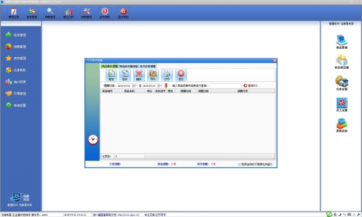Click the wrench tray icon in the corner

359,215
